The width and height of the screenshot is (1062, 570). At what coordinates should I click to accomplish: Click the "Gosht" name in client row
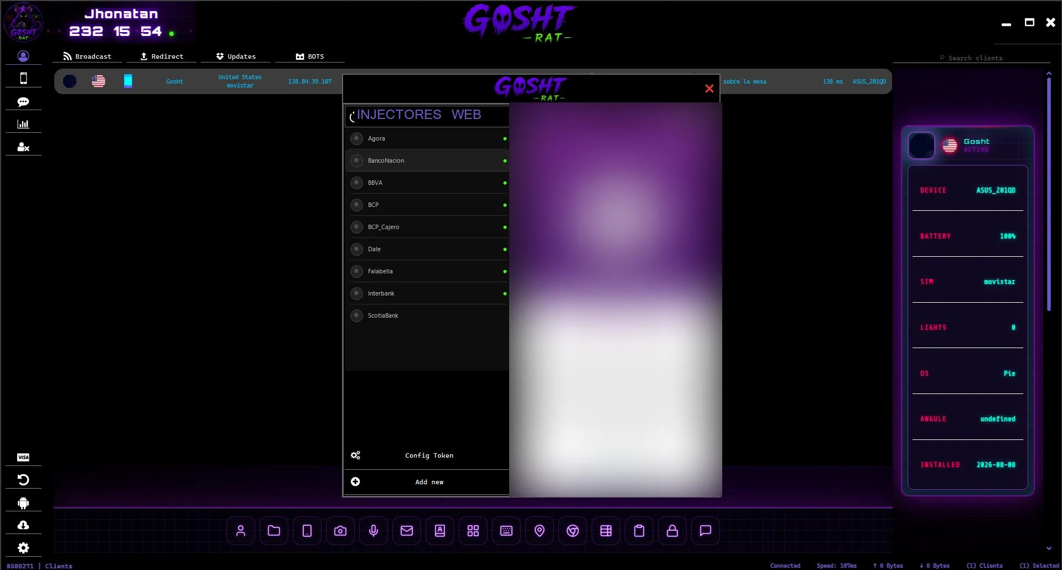click(x=174, y=81)
